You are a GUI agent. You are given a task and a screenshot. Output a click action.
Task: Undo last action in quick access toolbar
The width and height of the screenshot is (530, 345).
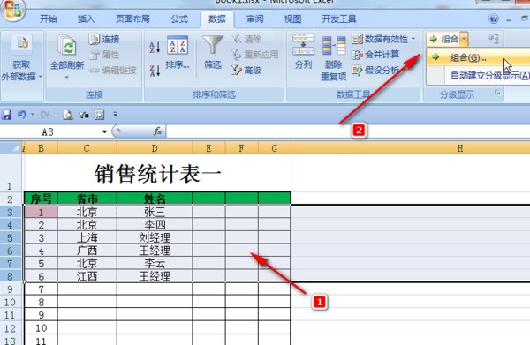(x=22, y=115)
